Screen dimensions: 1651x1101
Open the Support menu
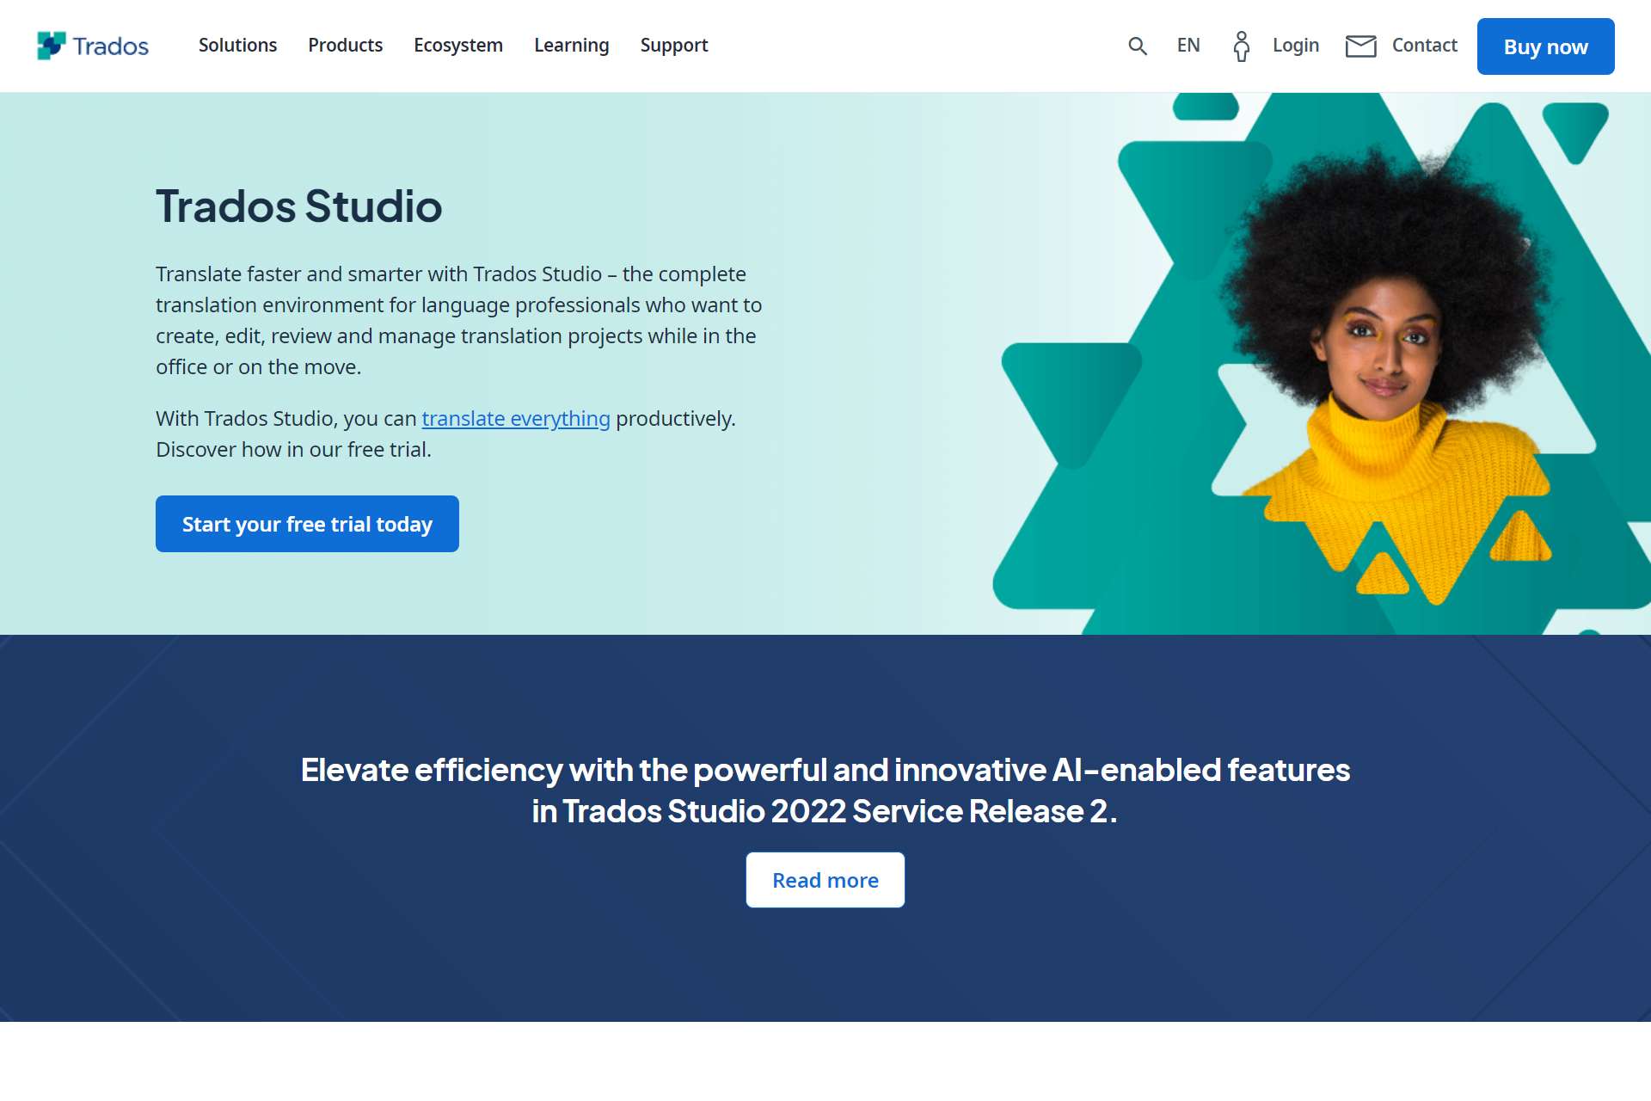(674, 45)
